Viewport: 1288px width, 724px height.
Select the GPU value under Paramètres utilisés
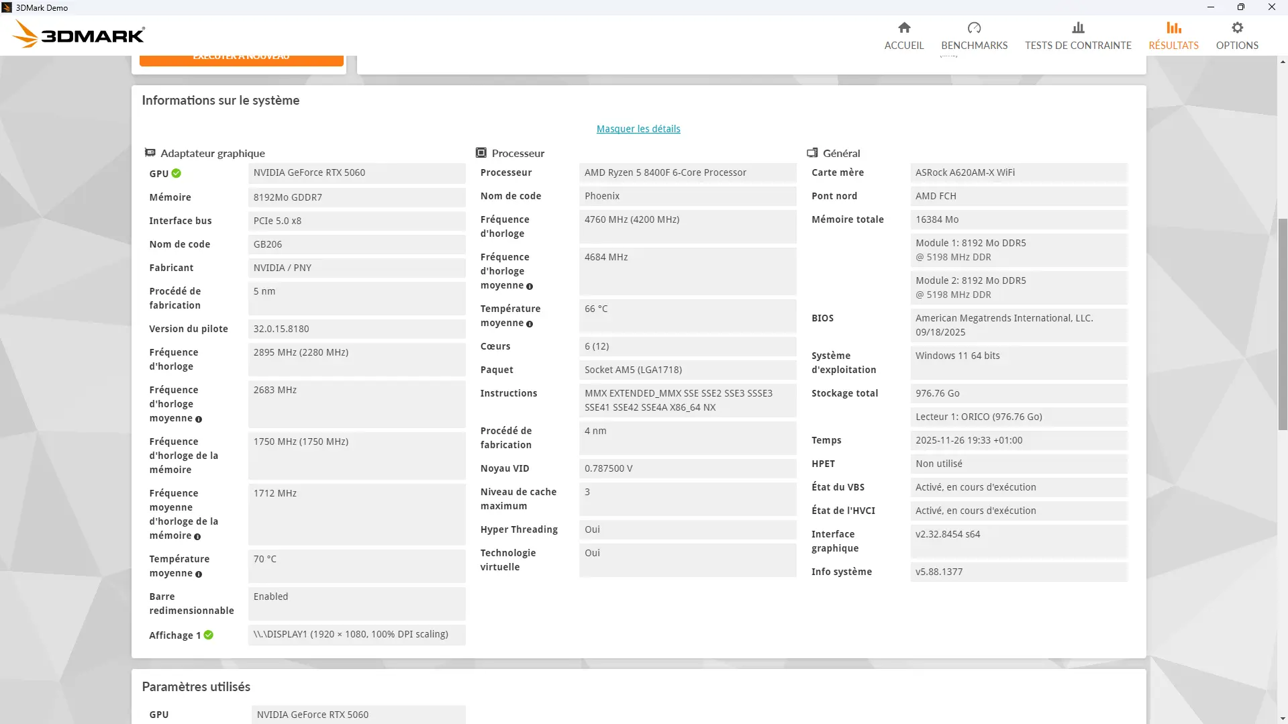click(358, 715)
